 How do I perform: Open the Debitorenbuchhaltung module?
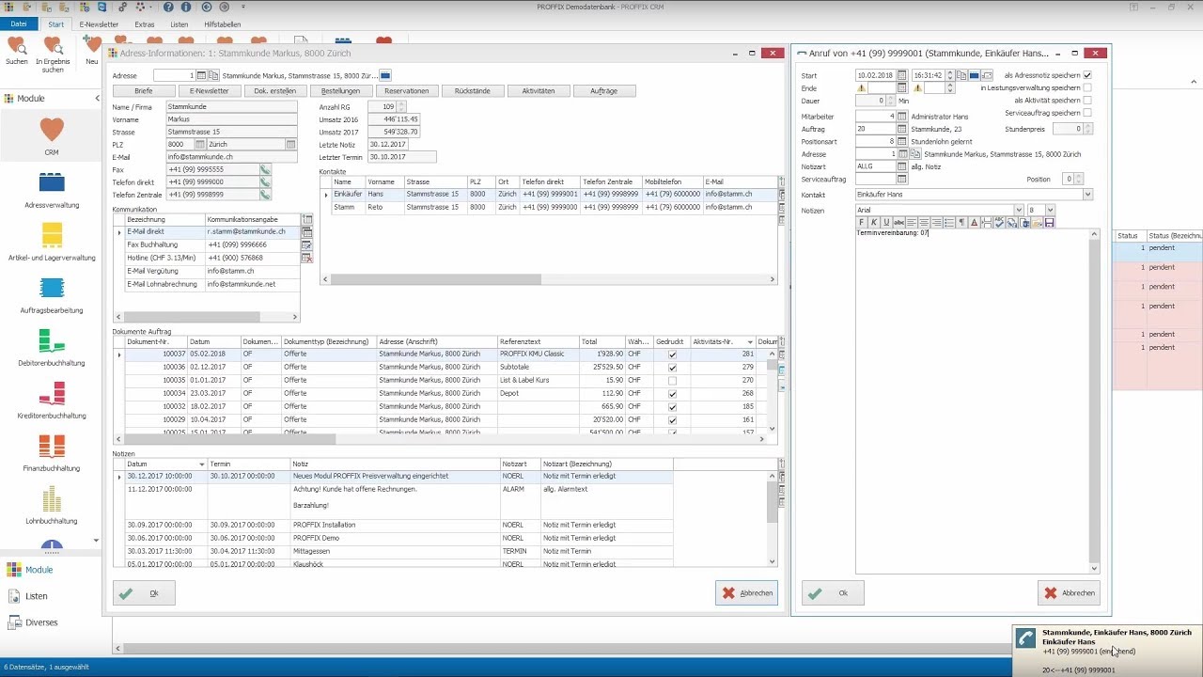(52, 347)
